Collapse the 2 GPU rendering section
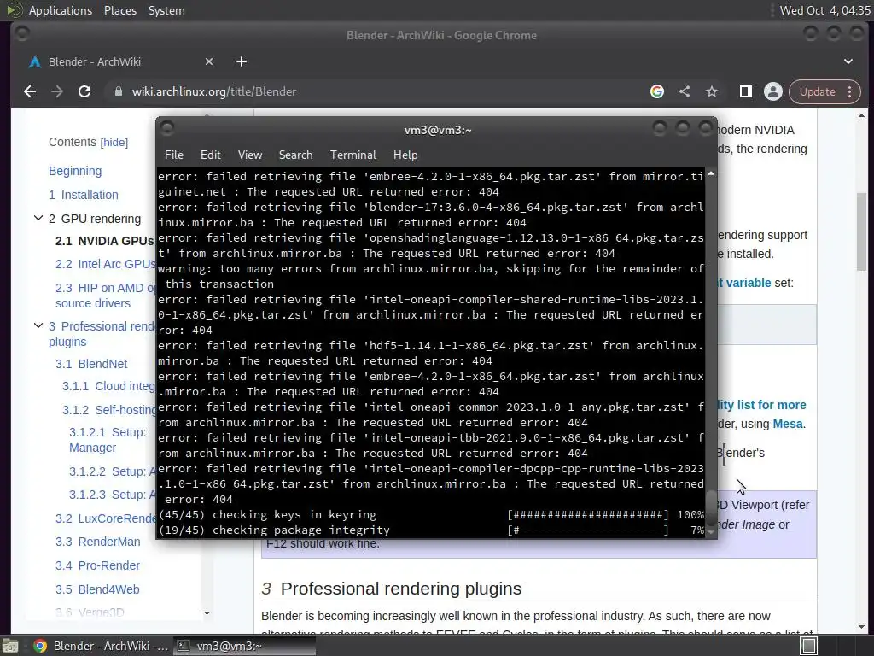This screenshot has width=874, height=656. coord(38,218)
